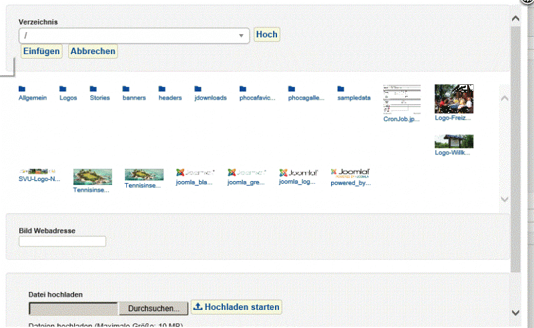Expand the Verzeichnis directory dropdown
The image size is (534, 328).
[241, 35]
